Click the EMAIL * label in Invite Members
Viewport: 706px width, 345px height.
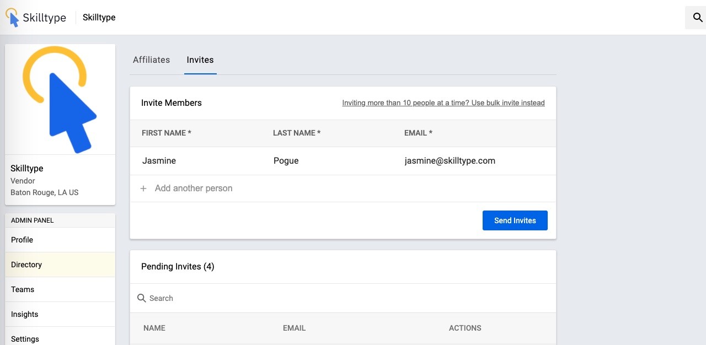click(418, 133)
